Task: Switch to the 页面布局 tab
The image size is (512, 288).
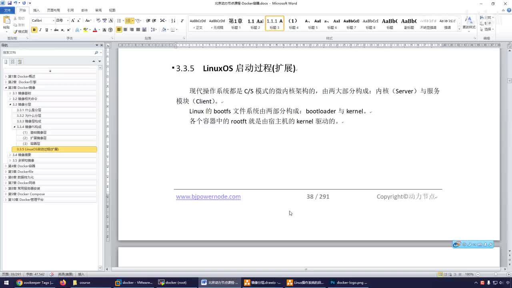Action: [x=53, y=10]
